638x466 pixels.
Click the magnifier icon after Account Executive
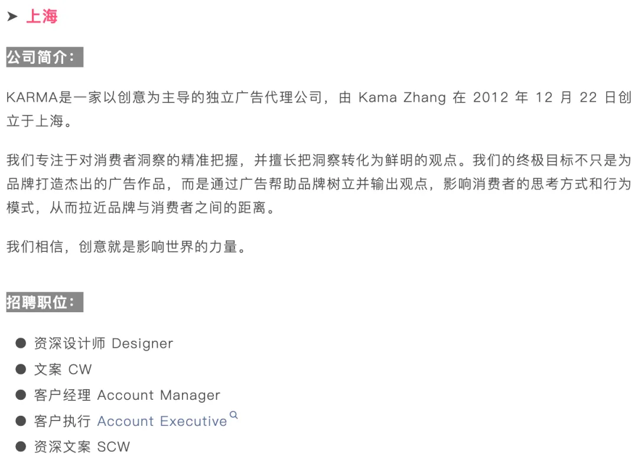click(x=234, y=415)
